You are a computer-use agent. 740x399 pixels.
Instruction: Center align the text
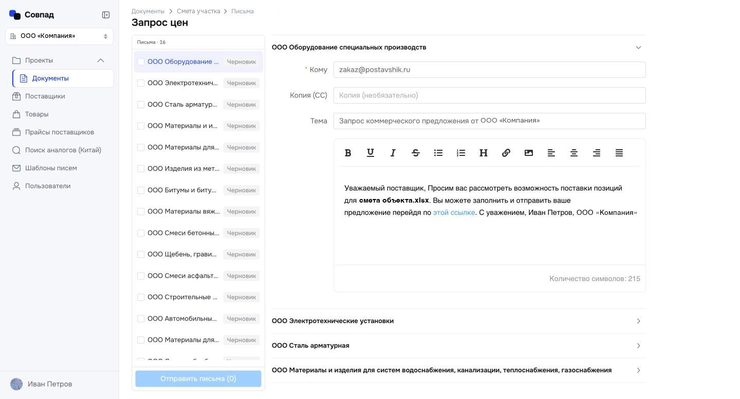pos(574,153)
